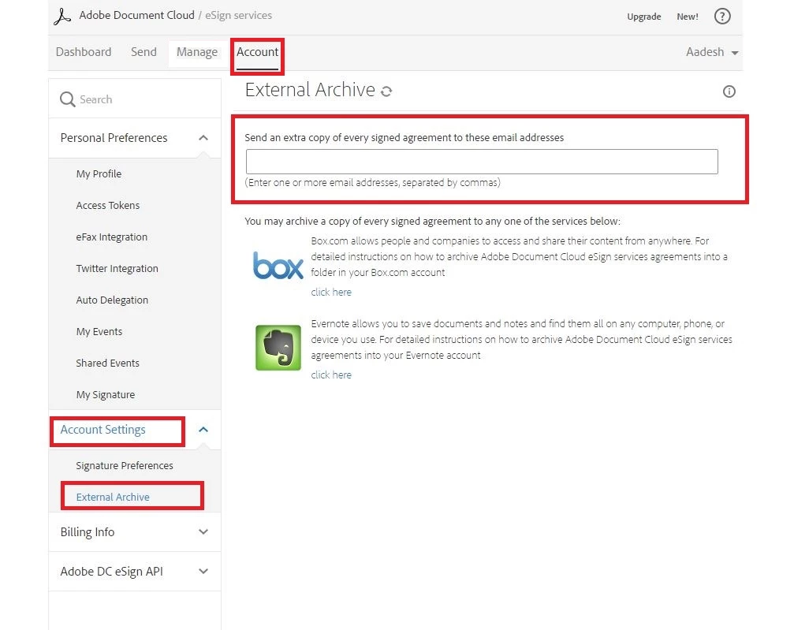Click the info icon on External Archive page
Image resolution: width=794 pixels, height=630 pixels.
[x=729, y=91]
